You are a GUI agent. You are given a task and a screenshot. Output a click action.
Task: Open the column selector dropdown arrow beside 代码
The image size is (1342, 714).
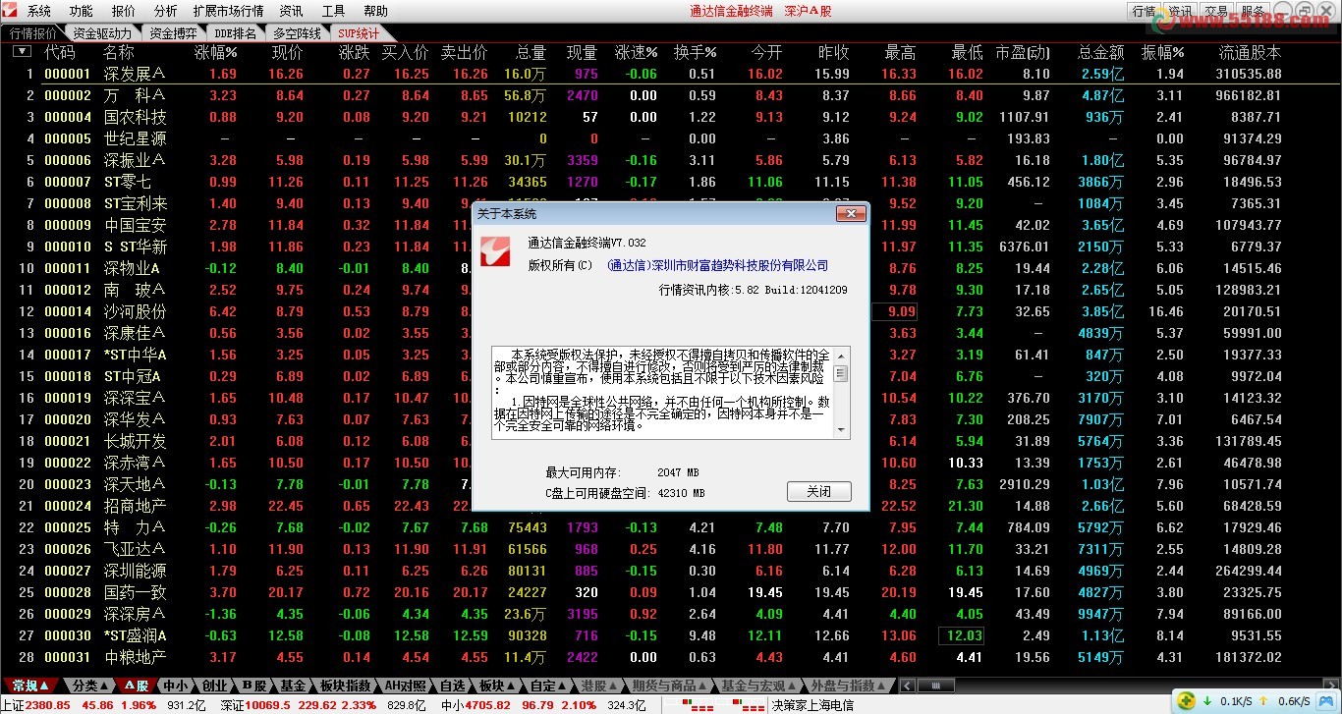pyautogui.click(x=22, y=52)
